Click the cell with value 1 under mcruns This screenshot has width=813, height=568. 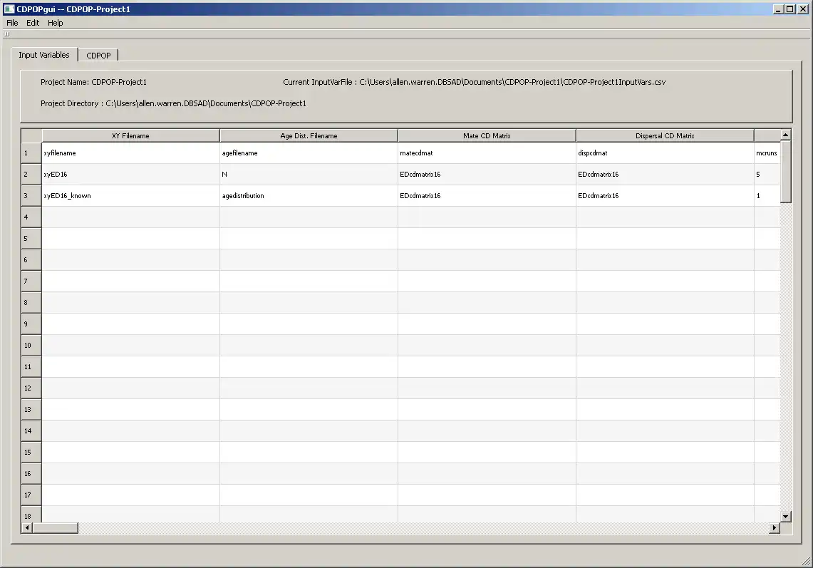767,195
